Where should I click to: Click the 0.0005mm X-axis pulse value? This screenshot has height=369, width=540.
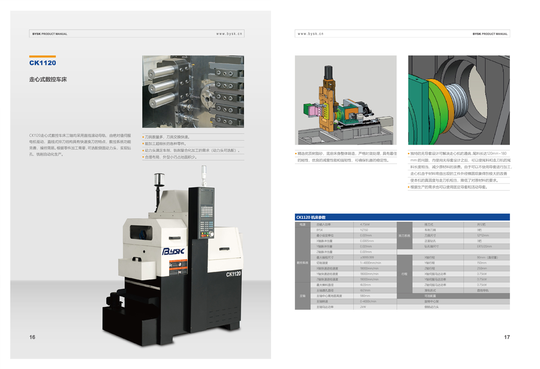click(x=367, y=241)
